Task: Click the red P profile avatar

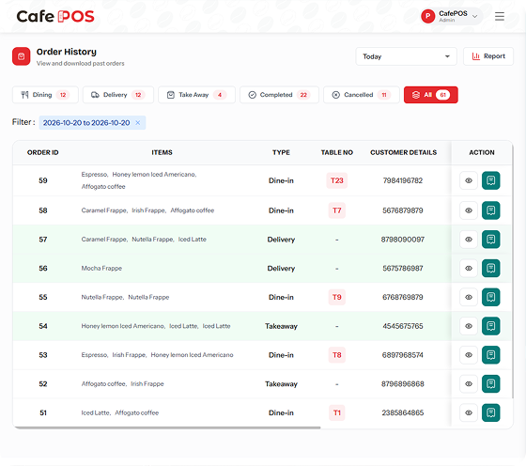Action: (427, 16)
